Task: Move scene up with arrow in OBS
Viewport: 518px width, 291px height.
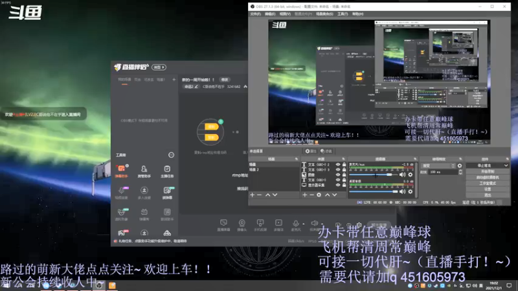Action: [x=267, y=195]
